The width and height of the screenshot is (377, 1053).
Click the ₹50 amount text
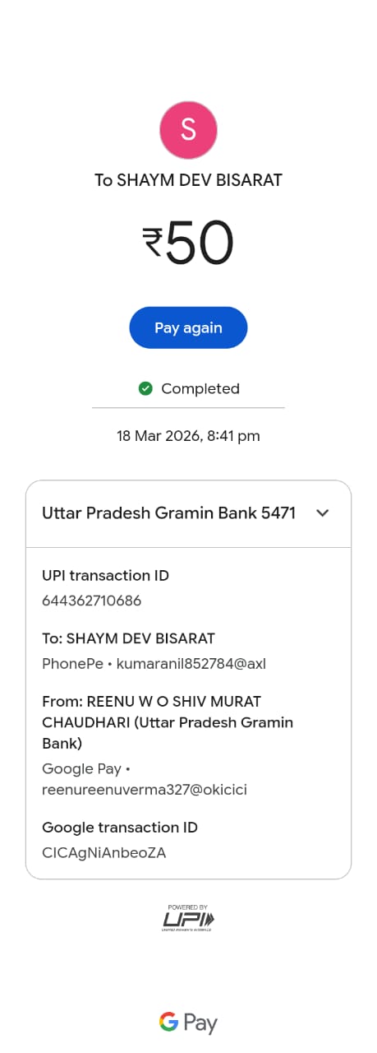188,244
